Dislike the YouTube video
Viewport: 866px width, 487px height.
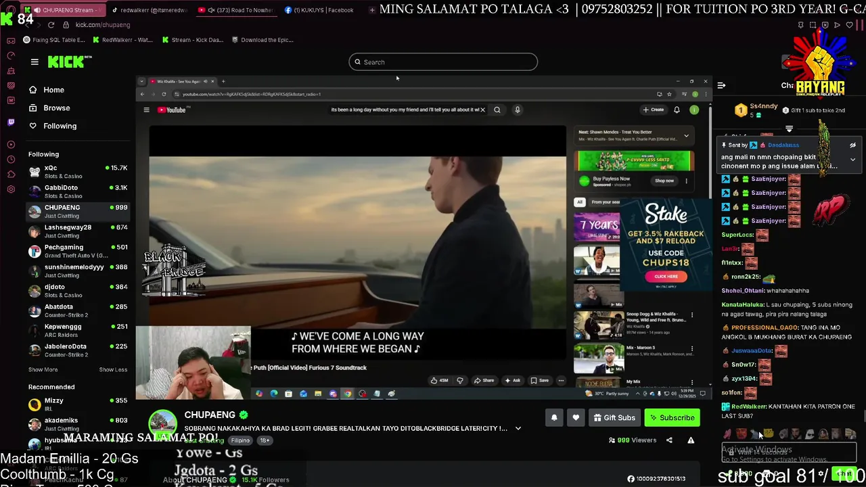[460, 380]
